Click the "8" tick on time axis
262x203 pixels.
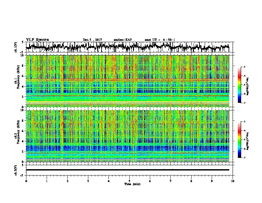pyautogui.click(x=191, y=181)
